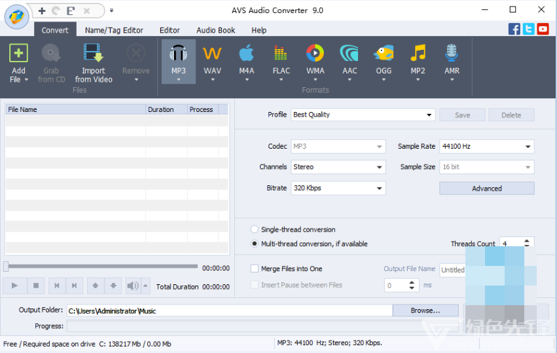
Task: Open the Sample Size 16 bit dropdown
Action: (x=487, y=167)
